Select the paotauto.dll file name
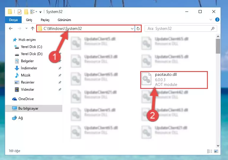 tap(166, 75)
